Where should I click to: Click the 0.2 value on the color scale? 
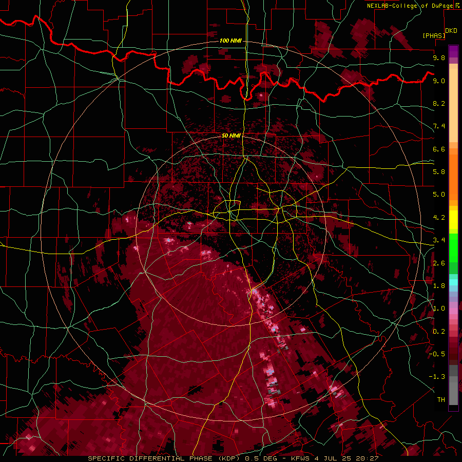[x=439, y=332]
